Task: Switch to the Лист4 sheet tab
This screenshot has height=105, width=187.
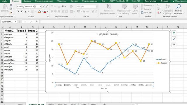Action: point(74,104)
